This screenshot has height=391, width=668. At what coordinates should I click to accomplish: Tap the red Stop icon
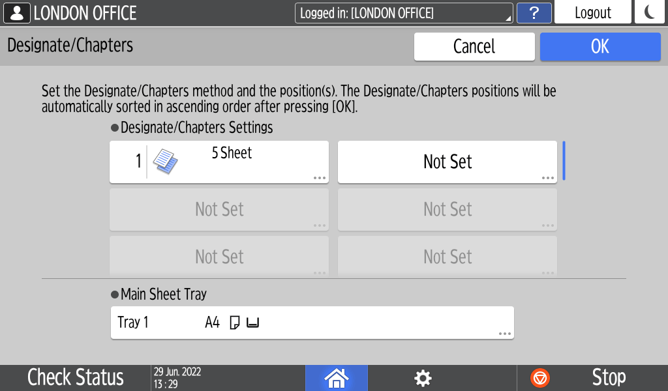click(540, 378)
